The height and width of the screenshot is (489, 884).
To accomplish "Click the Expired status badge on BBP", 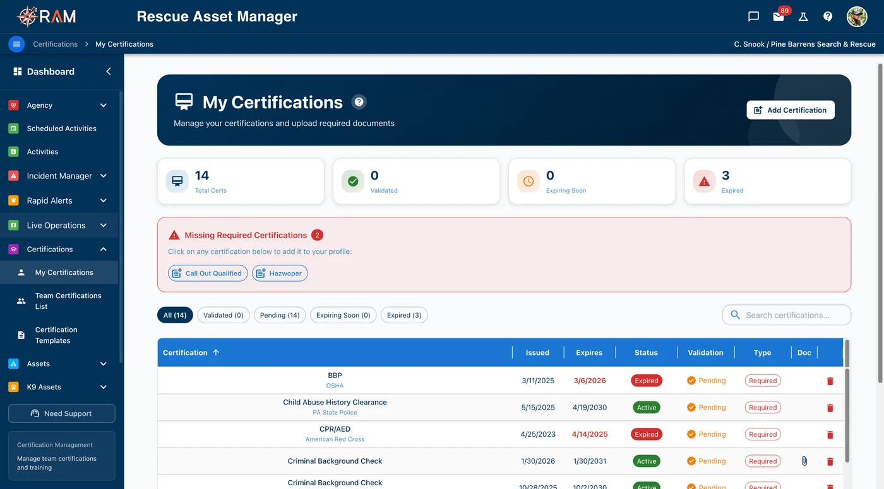I will pyautogui.click(x=647, y=381).
